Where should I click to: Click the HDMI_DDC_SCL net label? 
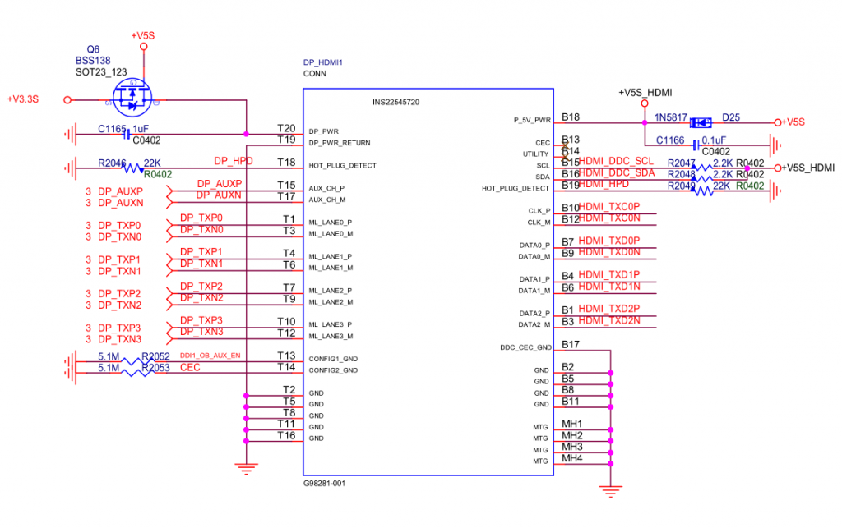(x=617, y=161)
